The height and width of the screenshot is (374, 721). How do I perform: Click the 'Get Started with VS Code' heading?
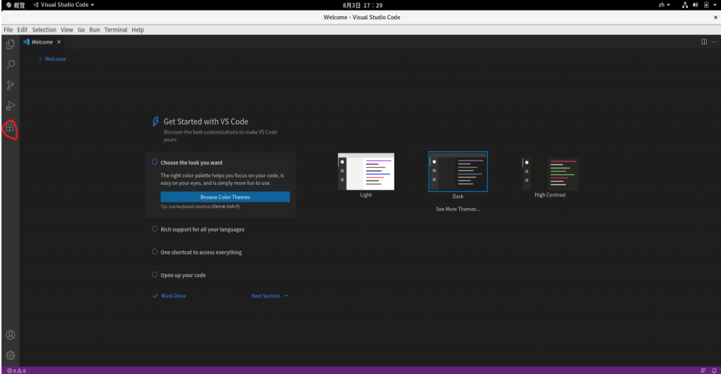206,122
